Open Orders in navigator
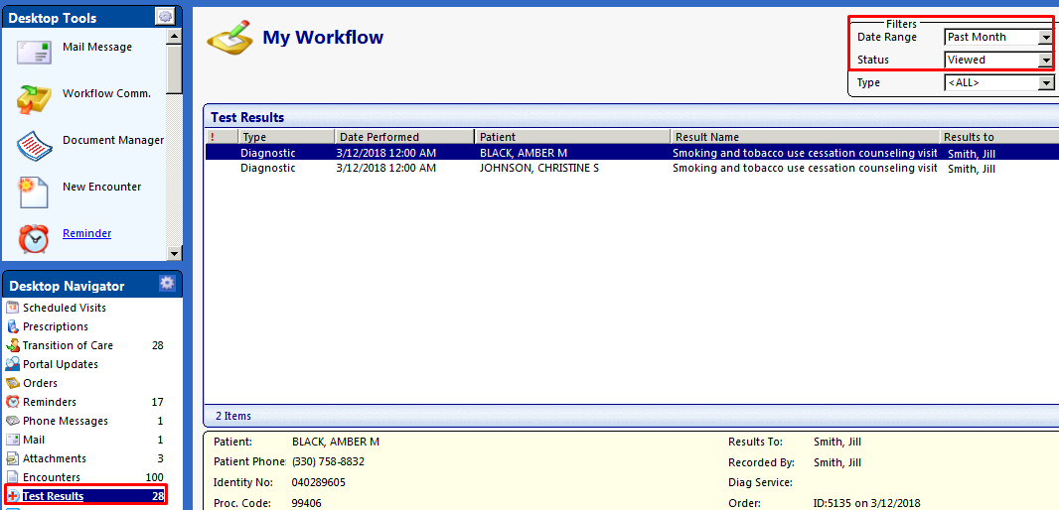This screenshot has height=510, width=1059. tap(41, 383)
